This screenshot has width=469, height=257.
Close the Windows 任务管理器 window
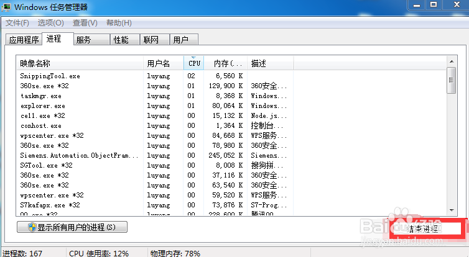coord(457,5)
